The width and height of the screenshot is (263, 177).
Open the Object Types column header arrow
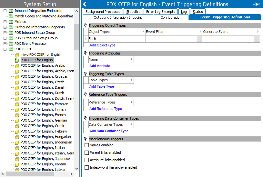[143, 32]
